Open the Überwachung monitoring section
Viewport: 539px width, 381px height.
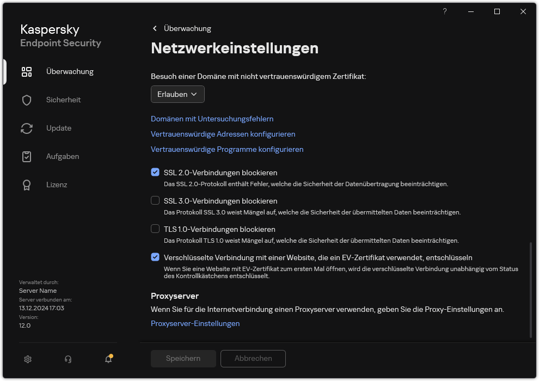[x=26, y=71]
